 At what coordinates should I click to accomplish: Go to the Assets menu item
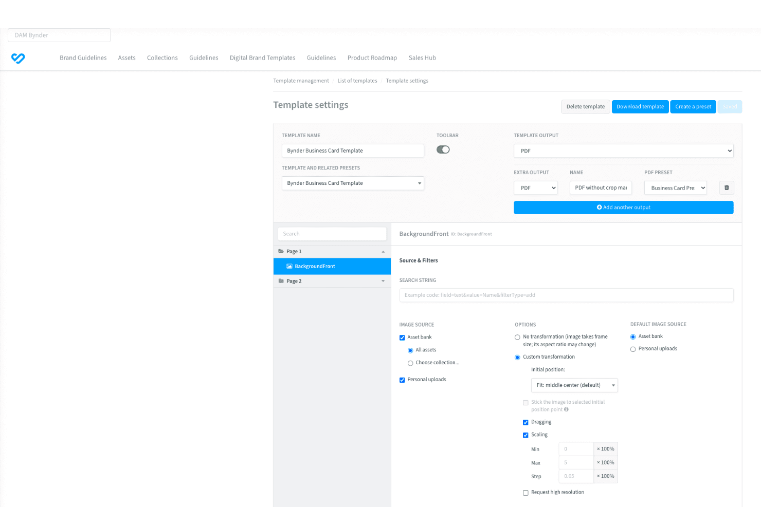127,58
